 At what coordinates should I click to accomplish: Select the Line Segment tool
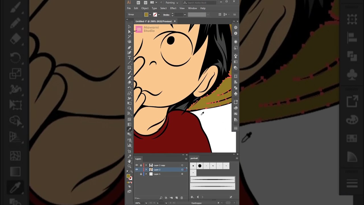point(129,63)
